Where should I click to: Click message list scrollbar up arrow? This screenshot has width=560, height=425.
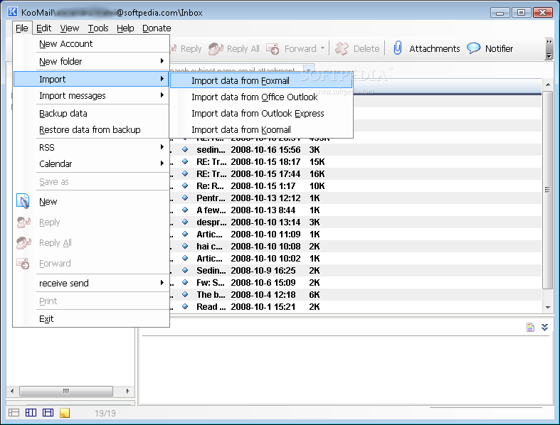(x=547, y=85)
